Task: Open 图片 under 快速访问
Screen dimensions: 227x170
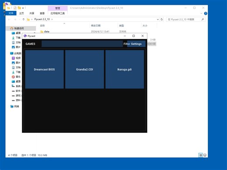Action: (18, 47)
